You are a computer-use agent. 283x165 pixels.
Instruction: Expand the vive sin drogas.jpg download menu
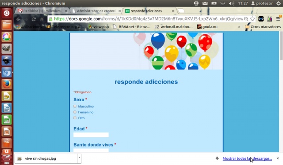pyautogui.click(x=80, y=158)
